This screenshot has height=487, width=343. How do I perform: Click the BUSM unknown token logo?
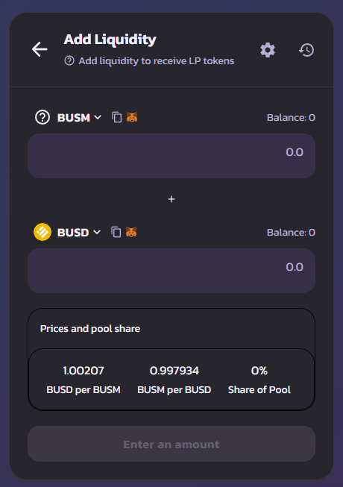point(43,117)
